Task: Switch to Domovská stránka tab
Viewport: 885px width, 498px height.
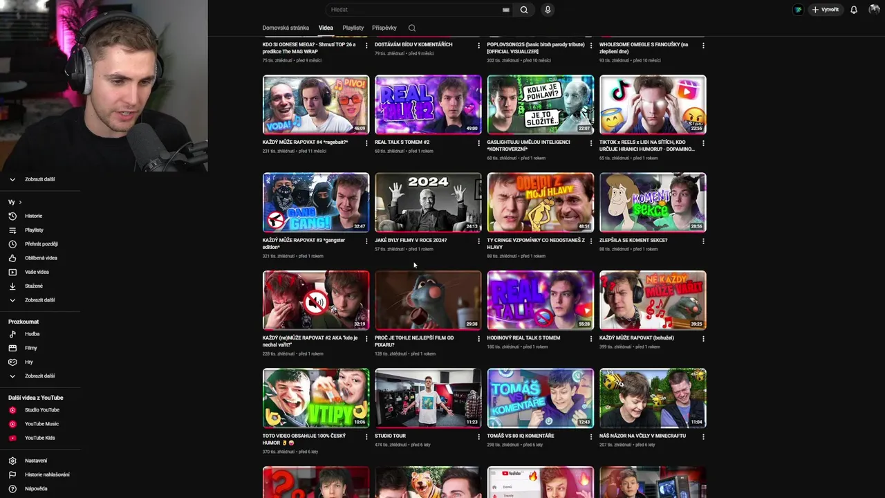Action: click(x=286, y=28)
